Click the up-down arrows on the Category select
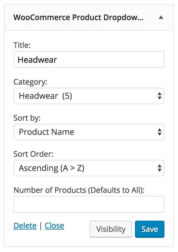This screenshot has width=178, height=252. click(x=159, y=96)
